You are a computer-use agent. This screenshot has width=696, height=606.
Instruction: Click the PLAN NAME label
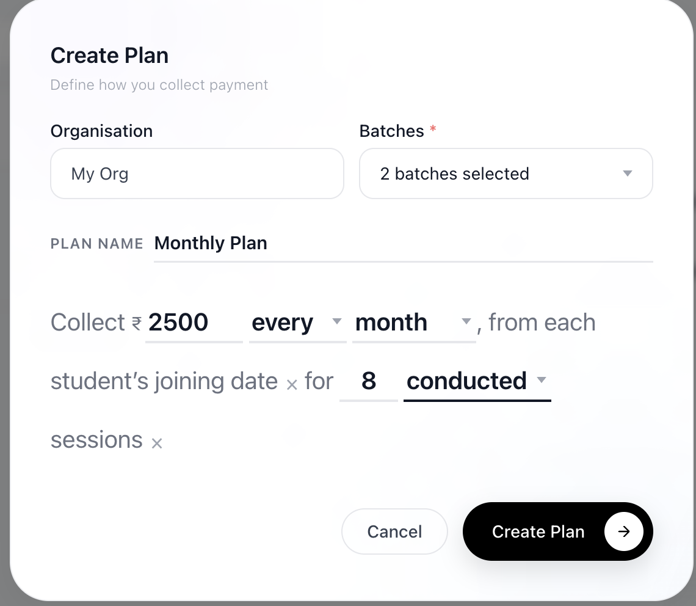pos(96,244)
